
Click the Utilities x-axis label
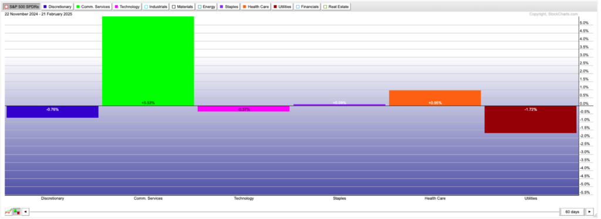click(531, 199)
